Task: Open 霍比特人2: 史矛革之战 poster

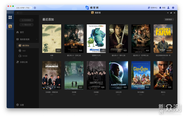Action: coord(141,39)
